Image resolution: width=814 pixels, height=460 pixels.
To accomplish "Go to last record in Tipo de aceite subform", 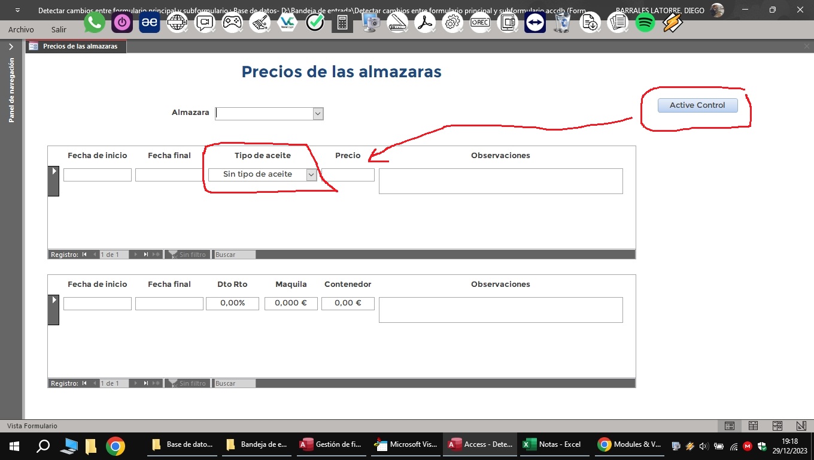I will (x=145, y=255).
